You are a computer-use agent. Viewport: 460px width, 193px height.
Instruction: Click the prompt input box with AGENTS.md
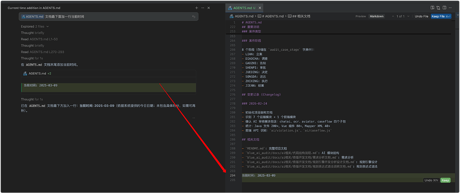109,17
